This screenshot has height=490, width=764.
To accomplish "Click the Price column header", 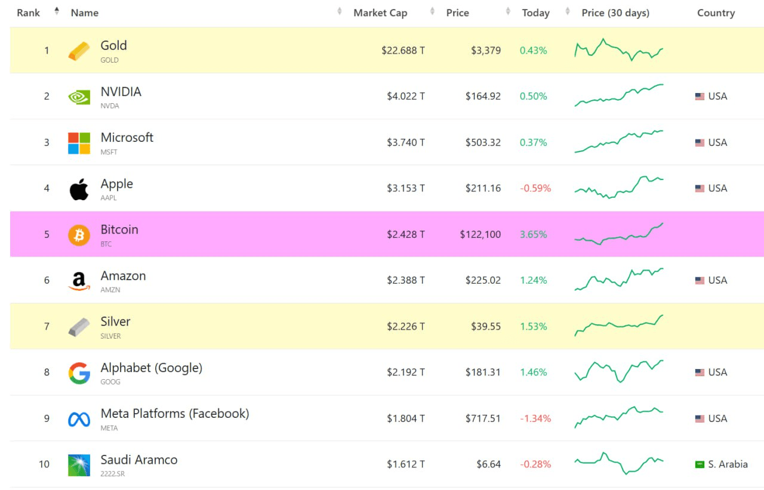I will coord(457,13).
